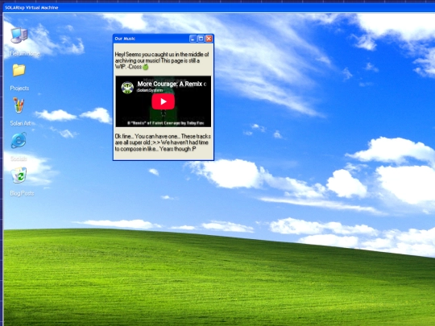Open the video title More Courage: A Remix

click(172, 84)
